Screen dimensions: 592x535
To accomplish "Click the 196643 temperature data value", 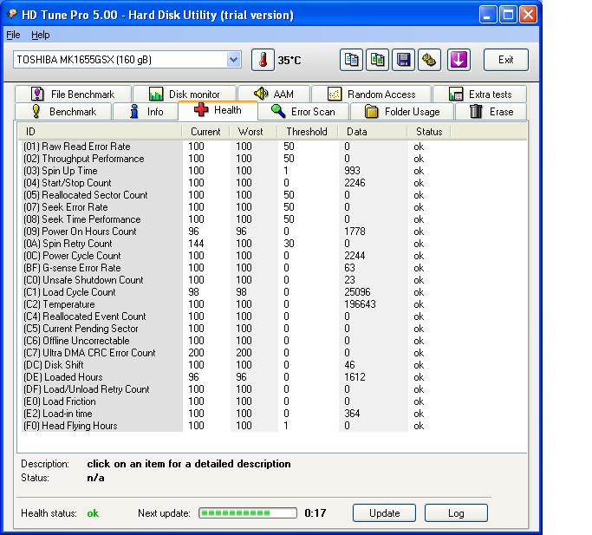I will coord(360,304).
